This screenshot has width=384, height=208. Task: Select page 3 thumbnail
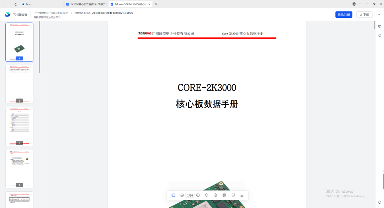click(19, 126)
